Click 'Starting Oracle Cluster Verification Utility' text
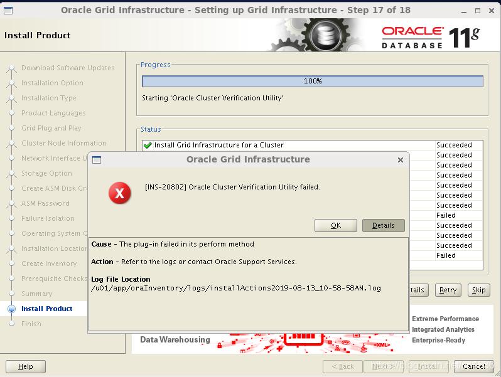The height and width of the screenshot is (377, 501). 213,98
